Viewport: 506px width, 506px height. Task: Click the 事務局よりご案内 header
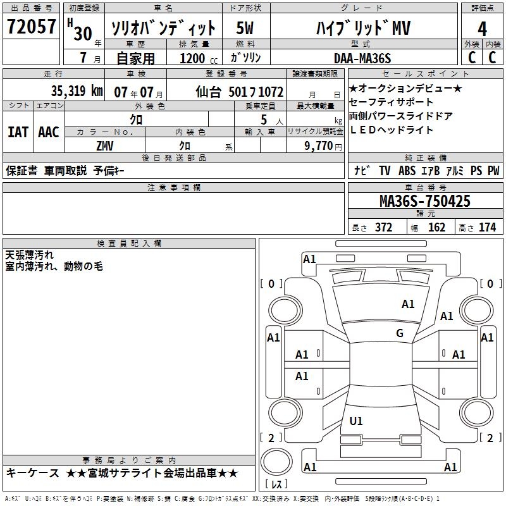[129, 460]
